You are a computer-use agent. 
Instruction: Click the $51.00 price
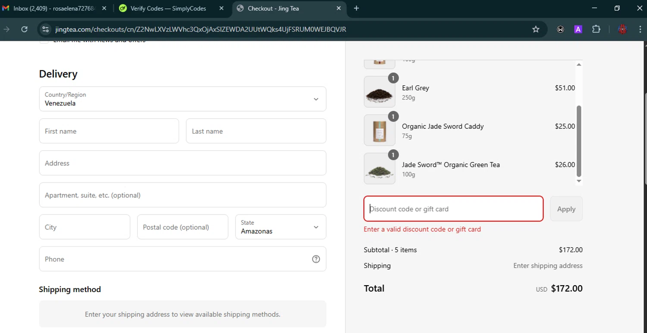tap(565, 88)
